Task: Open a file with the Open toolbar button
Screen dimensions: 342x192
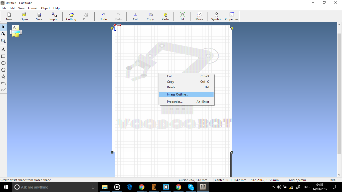Action: pos(24,16)
